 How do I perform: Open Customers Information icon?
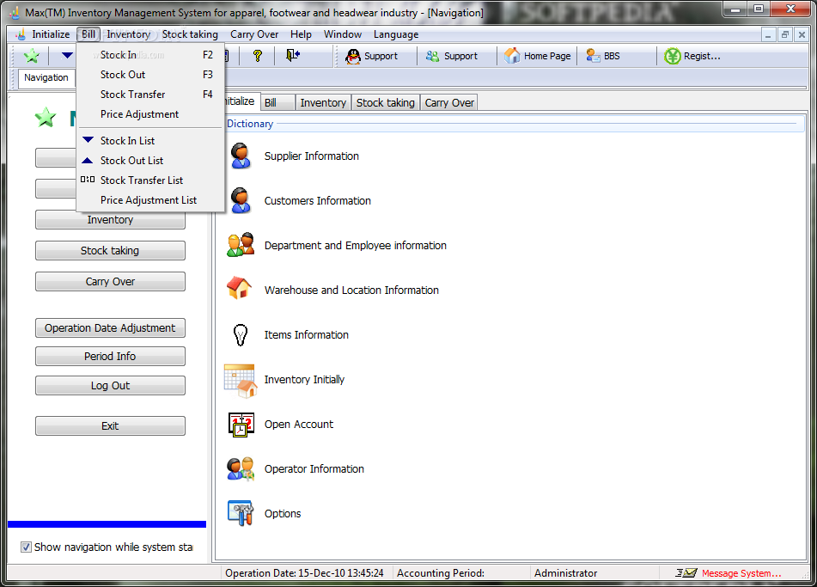[x=241, y=201]
